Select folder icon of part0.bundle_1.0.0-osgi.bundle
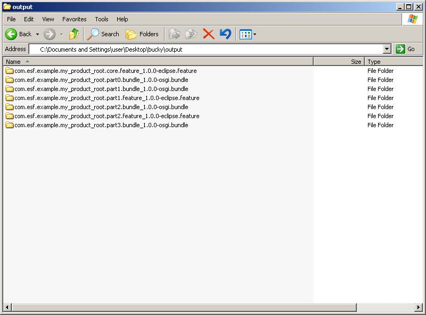This screenshot has width=426, height=315. click(10, 80)
